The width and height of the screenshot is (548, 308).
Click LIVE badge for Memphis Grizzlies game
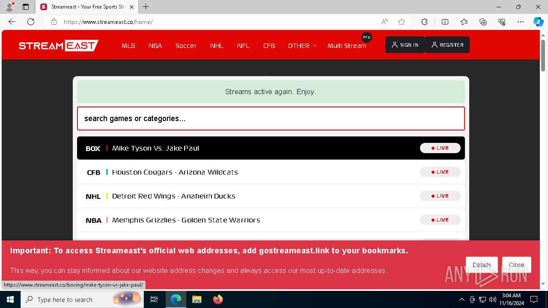point(440,220)
